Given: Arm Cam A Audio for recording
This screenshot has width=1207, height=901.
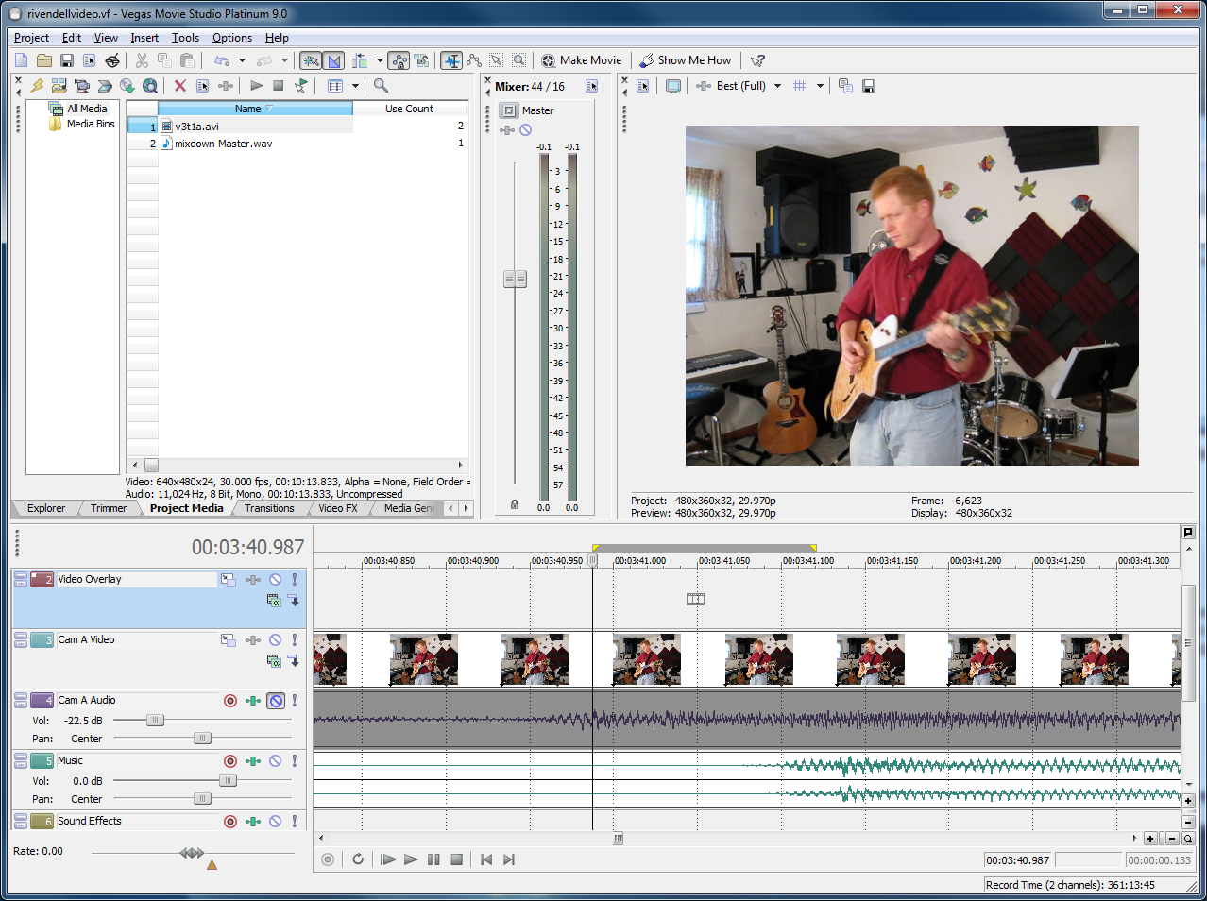Looking at the screenshot, I should [x=230, y=701].
